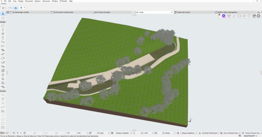The width and height of the screenshot is (262, 137).
Task: Select the Drawing tool in the Document toolbox
Action: point(3,128)
